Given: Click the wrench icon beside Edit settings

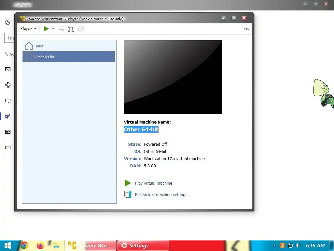Looking at the screenshot, I should [x=128, y=194].
